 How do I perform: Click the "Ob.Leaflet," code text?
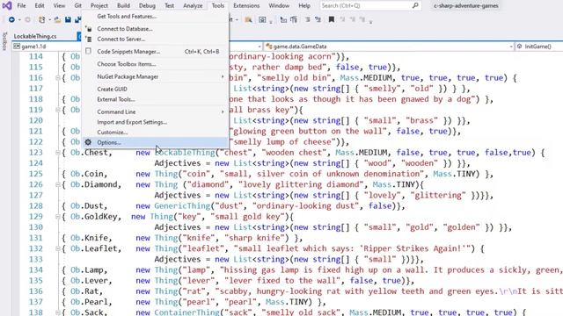click(x=96, y=248)
